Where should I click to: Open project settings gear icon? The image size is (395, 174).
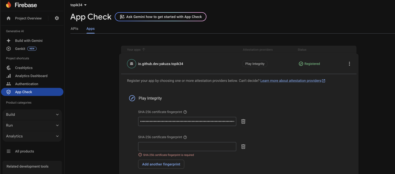pyautogui.click(x=57, y=18)
